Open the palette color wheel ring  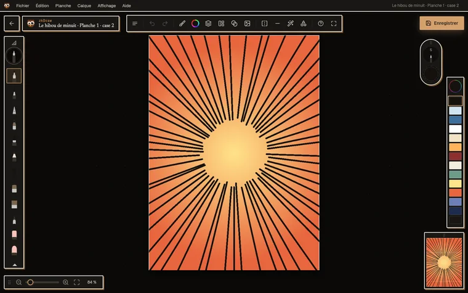click(x=455, y=86)
